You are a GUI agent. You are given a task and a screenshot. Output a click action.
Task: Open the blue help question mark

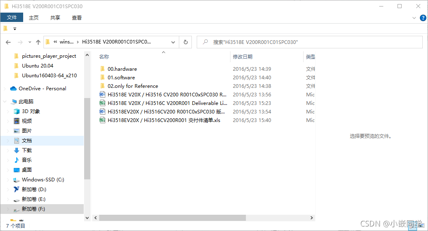coord(423,18)
